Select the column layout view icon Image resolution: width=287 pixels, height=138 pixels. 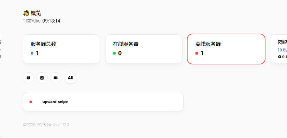(56, 78)
